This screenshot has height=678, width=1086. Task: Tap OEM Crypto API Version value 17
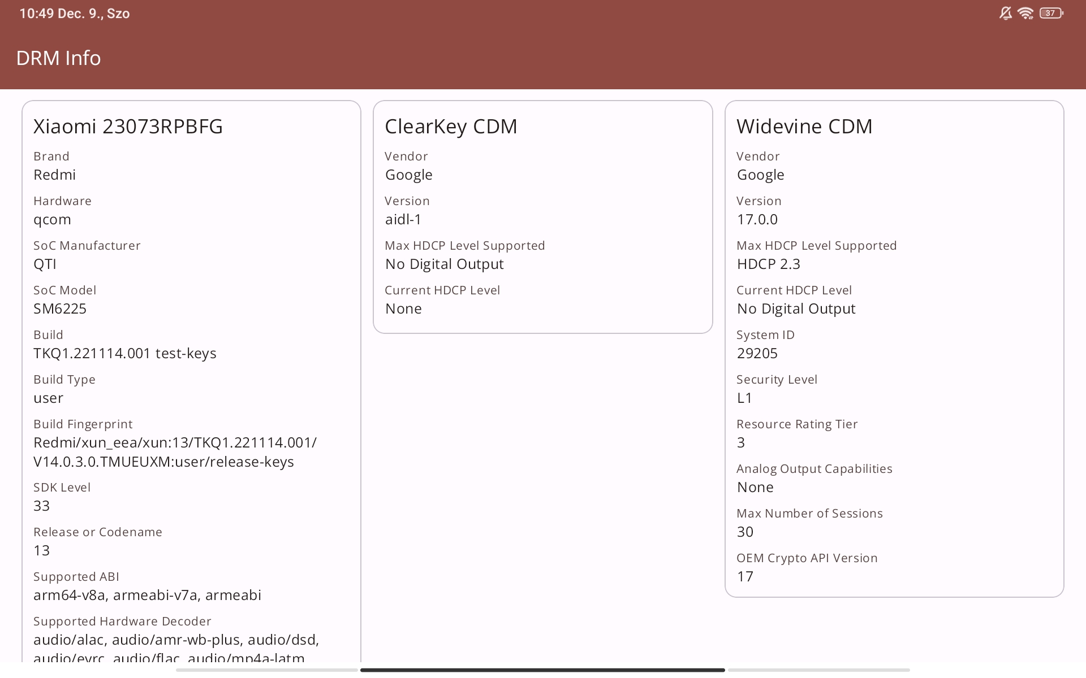click(x=745, y=576)
